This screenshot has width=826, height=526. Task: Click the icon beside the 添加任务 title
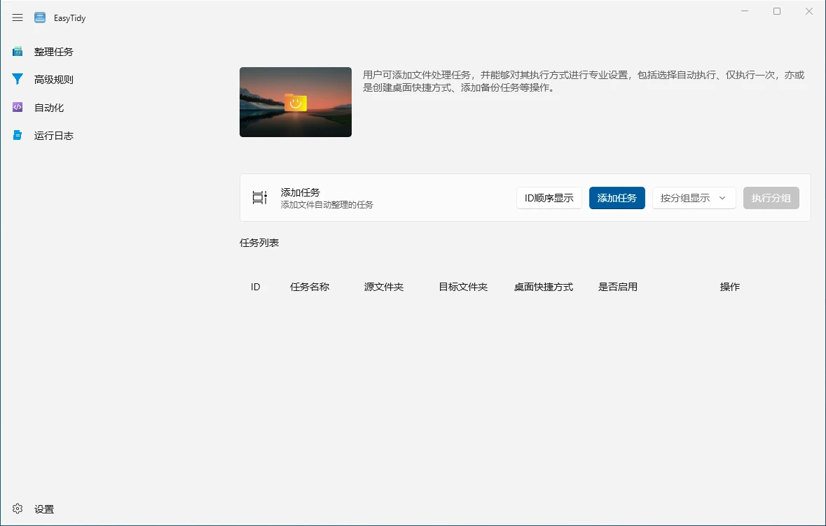click(260, 198)
